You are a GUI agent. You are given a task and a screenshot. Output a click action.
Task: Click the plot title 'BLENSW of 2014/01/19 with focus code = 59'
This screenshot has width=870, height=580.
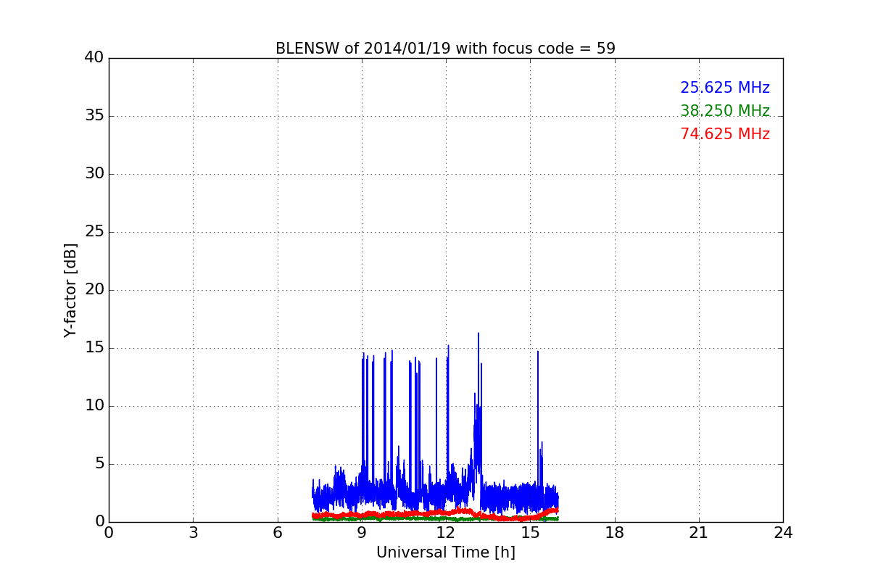tap(445, 49)
